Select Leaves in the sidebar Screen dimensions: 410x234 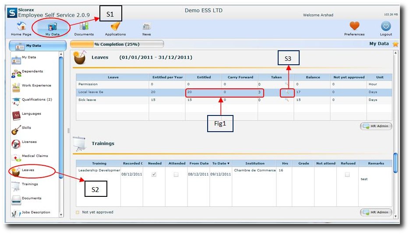[x=28, y=170]
